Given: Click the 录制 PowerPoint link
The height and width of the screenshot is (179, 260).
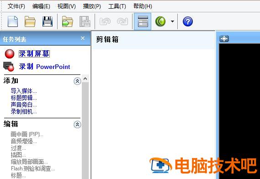Looking at the screenshot, I should (44, 67).
